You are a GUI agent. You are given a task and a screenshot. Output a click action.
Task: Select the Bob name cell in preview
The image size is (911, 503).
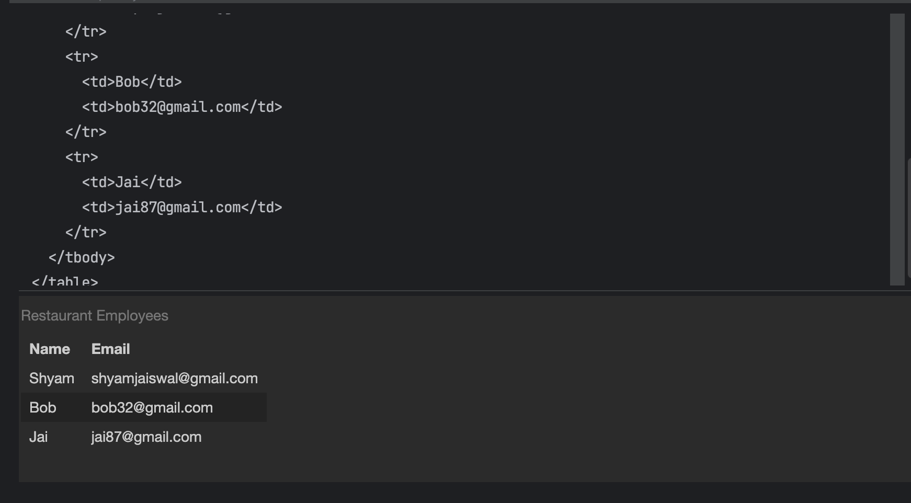point(43,407)
